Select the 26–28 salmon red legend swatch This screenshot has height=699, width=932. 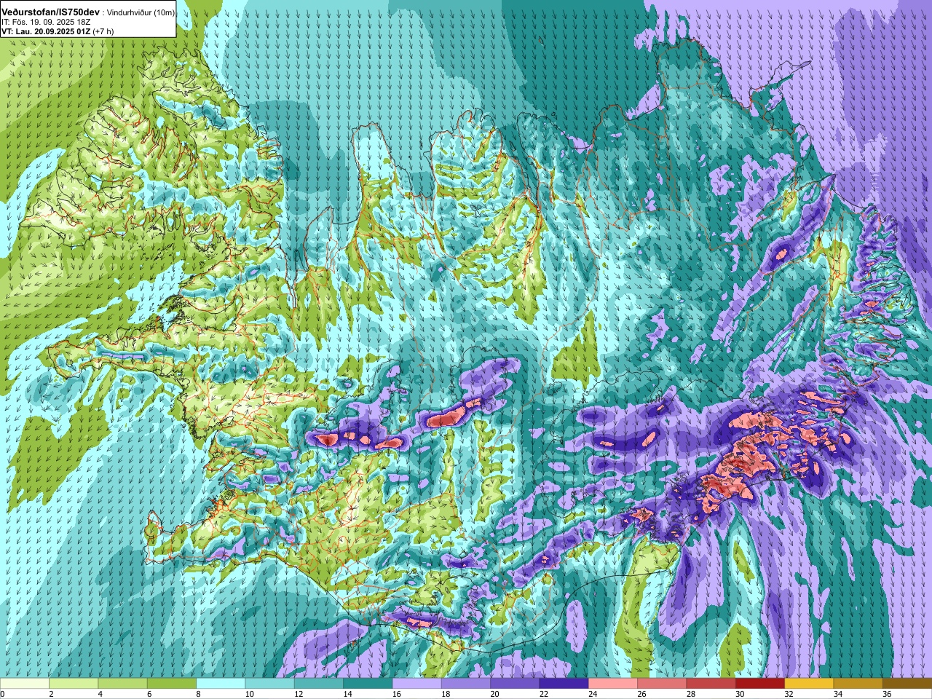pyautogui.click(x=662, y=684)
